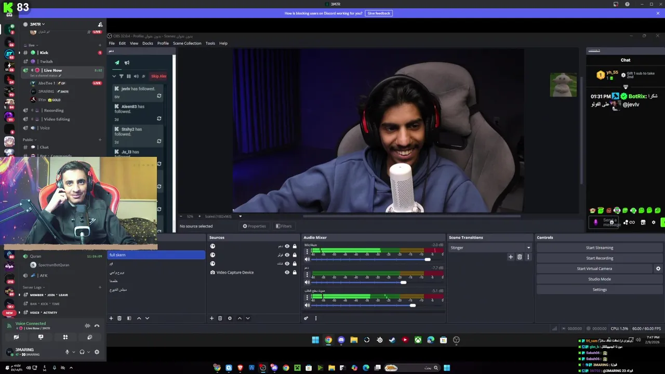Open OBS Docks menu

[148, 43]
